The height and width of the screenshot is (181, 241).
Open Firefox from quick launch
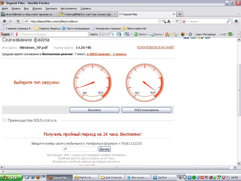tap(38, 177)
